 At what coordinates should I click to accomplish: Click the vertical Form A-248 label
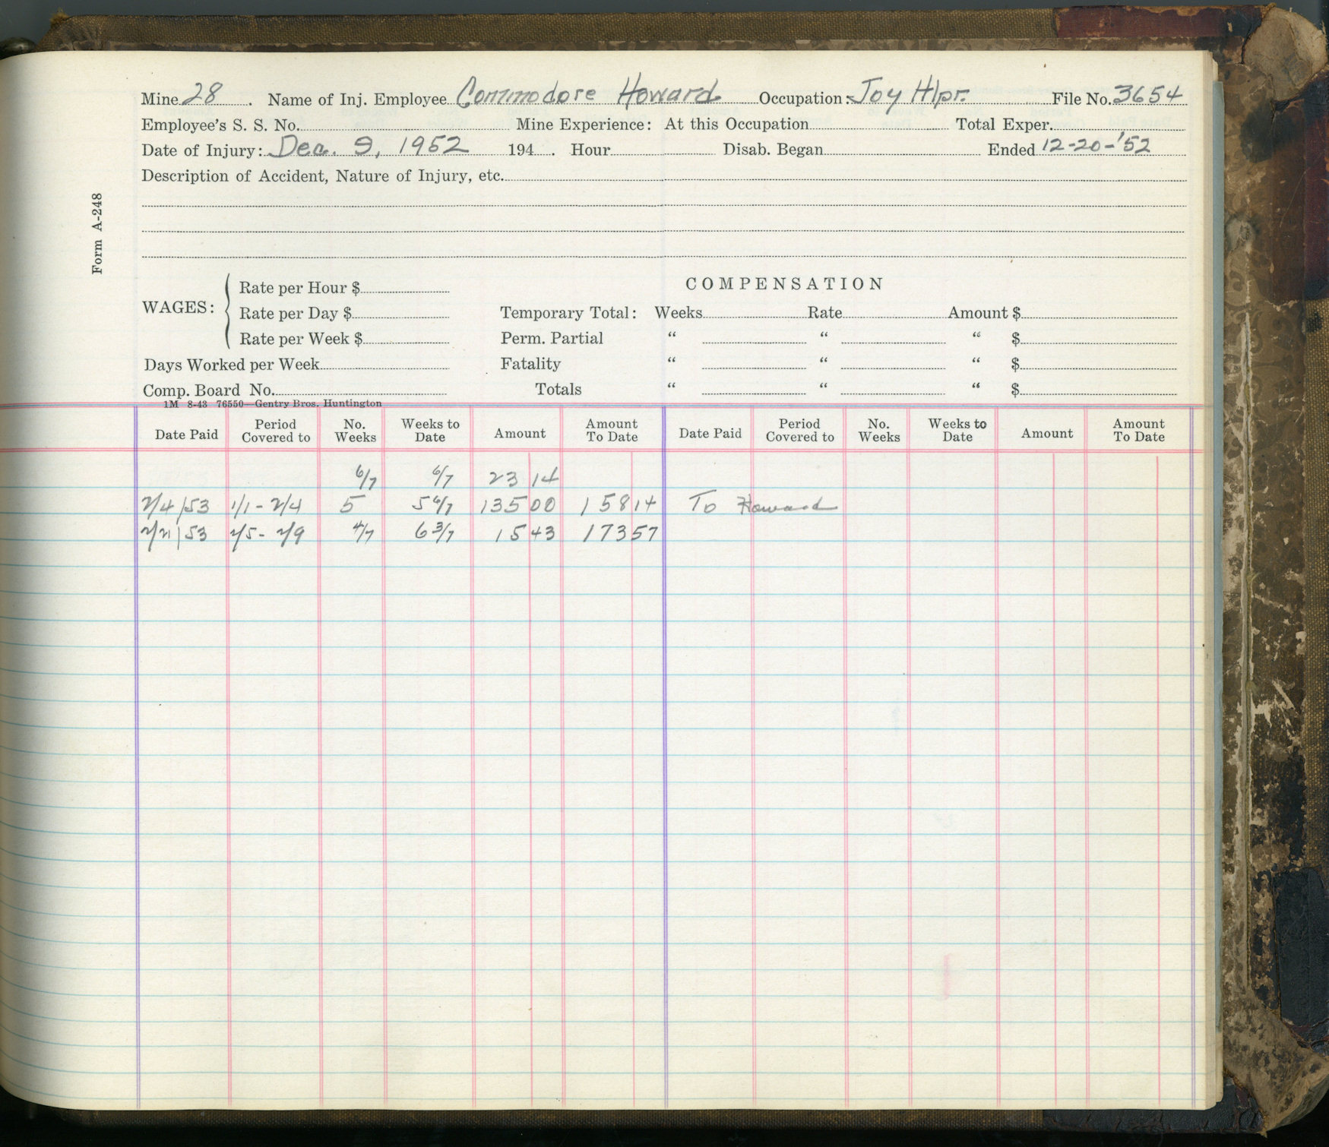97,234
